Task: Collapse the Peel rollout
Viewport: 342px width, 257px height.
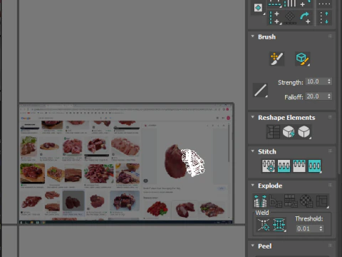Action: pos(253,246)
